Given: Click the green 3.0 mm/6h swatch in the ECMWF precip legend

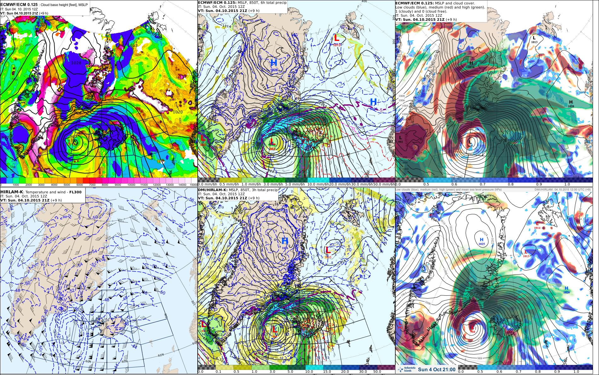Looking at the screenshot, I should coord(274,180).
